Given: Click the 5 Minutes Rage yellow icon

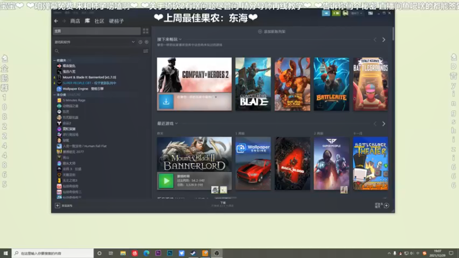Looking at the screenshot, I should coord(59,100).
